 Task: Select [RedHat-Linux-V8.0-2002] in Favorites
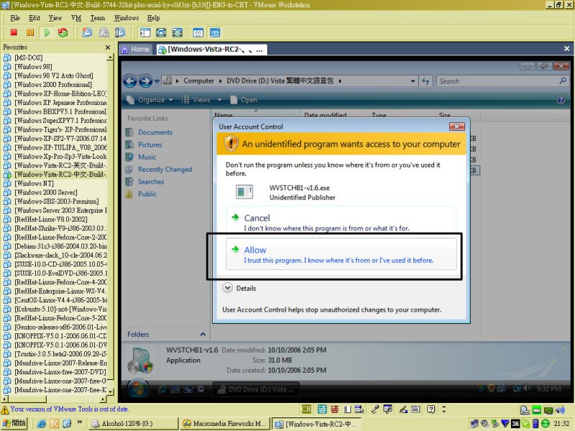(51, 219)
